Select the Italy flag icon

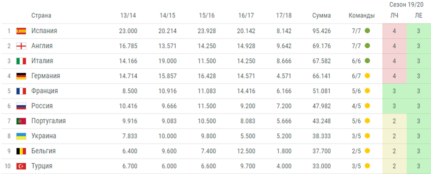point(21,61)
